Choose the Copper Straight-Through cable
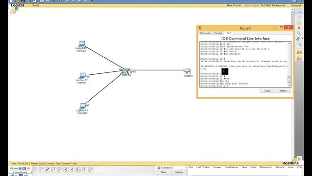The width and height of the screenshot is (312, 176). (x=47, y=170)
